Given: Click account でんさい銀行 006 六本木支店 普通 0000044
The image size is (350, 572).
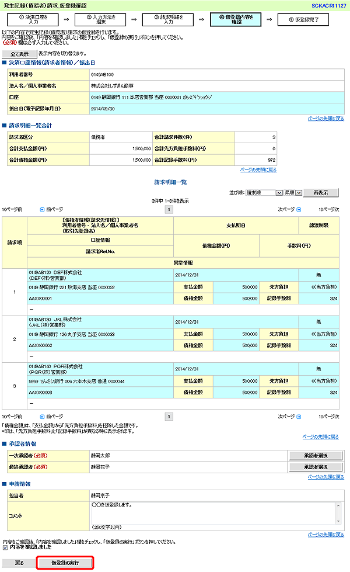Looking at the screenshot, I should 76,381.
